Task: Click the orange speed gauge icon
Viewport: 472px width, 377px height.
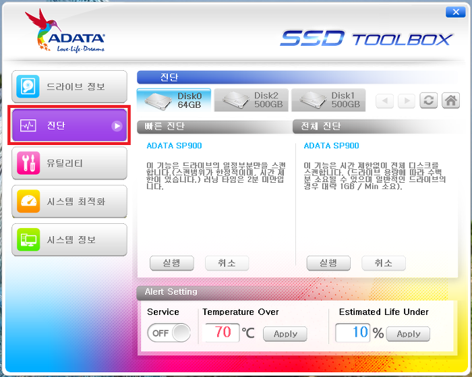Action: 28,202
